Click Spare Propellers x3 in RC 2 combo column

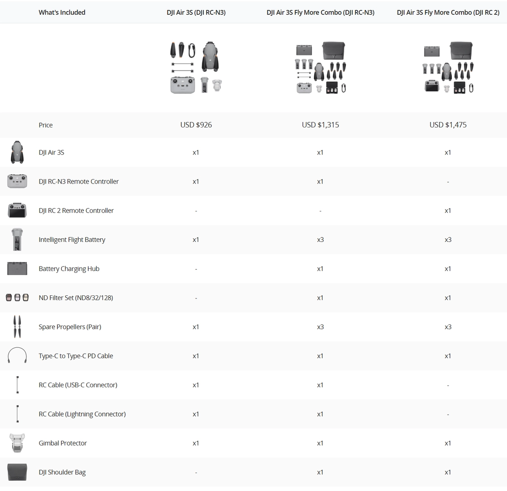point(448,327)
